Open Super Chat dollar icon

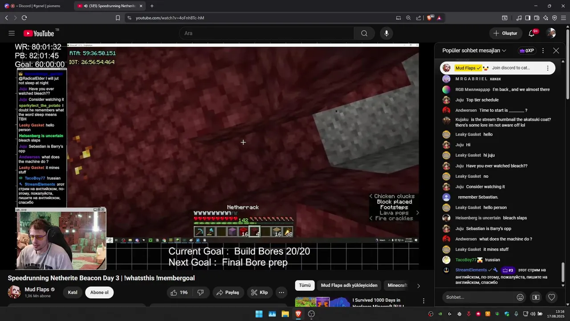point(536,297)
